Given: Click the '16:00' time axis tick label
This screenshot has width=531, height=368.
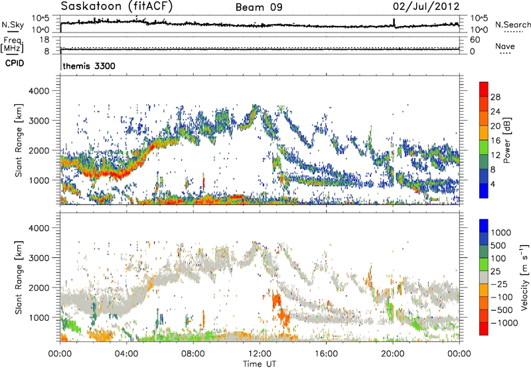Looking at the screenshot, I should tap(326, 354).
